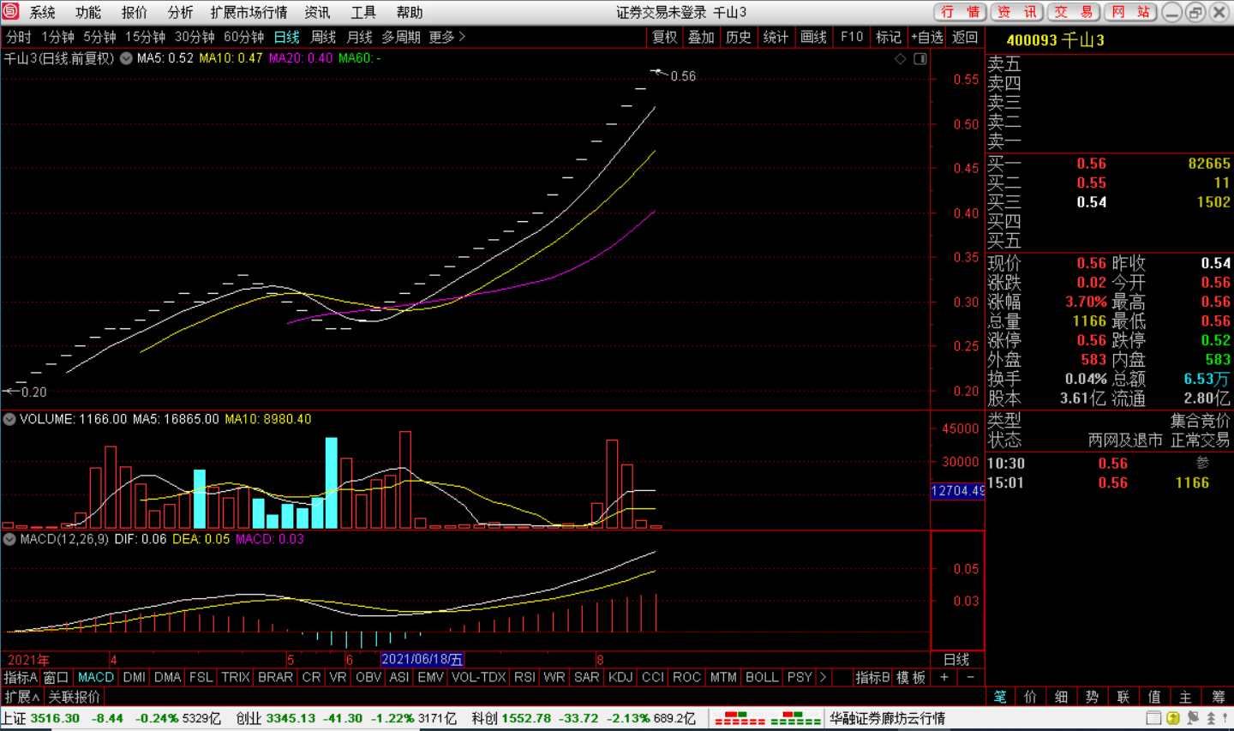
Task: Click the 2021/06/18 date marker on timeline
Action: 422,659
